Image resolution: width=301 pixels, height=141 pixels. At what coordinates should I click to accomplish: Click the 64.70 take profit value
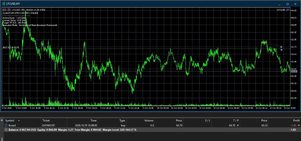(x=232, y=125)
